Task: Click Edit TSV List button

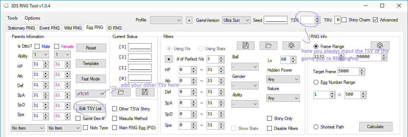Action: (x=90, y=108)
